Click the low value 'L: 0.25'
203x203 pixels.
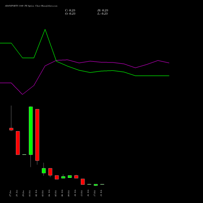tap(103, 14)
